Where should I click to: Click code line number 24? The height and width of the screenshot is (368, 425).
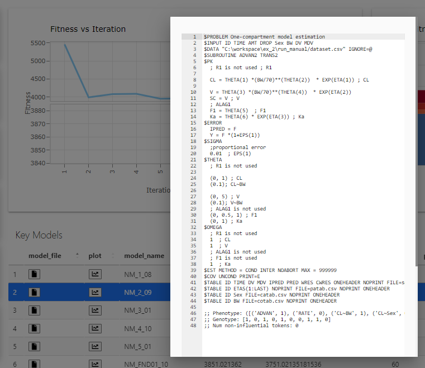point(193,178)
